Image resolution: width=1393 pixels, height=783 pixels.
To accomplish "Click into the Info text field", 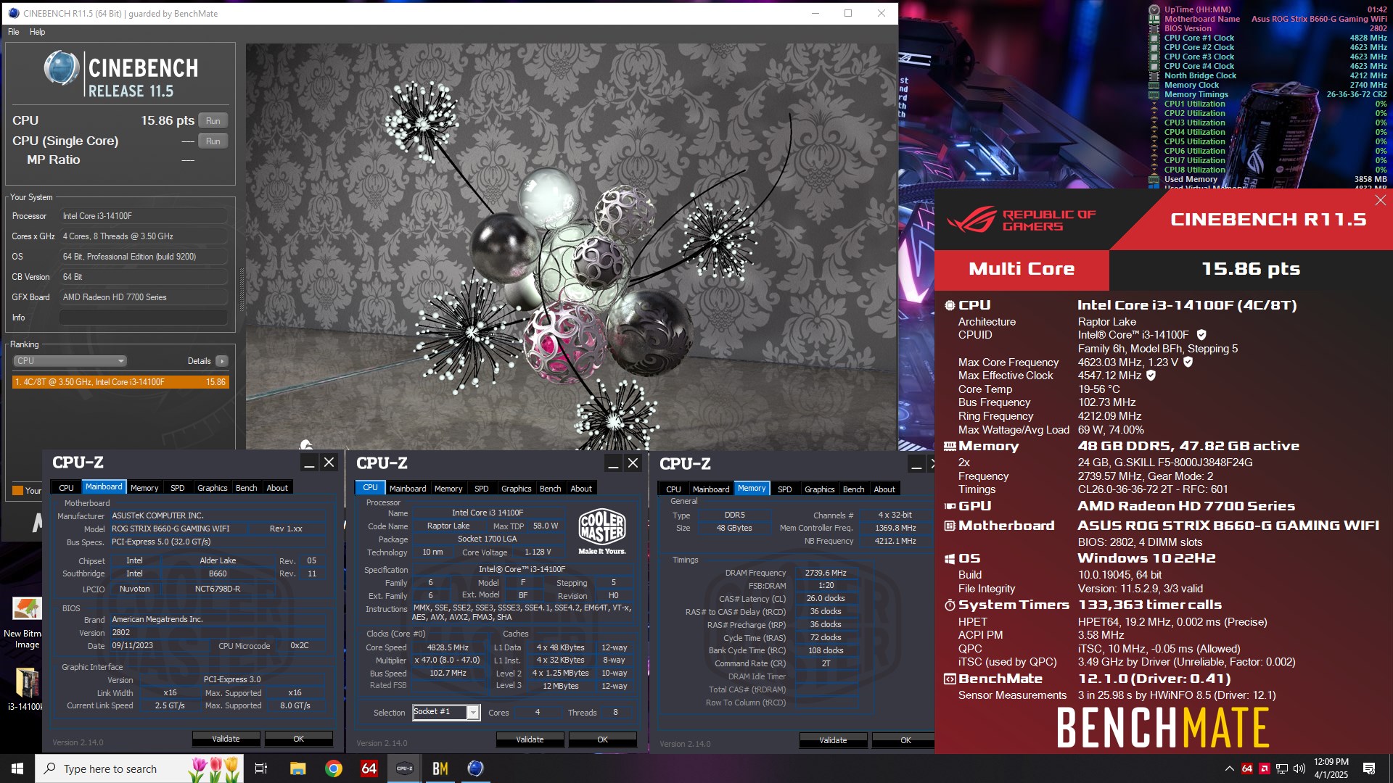I will click(x=144, y=318).
